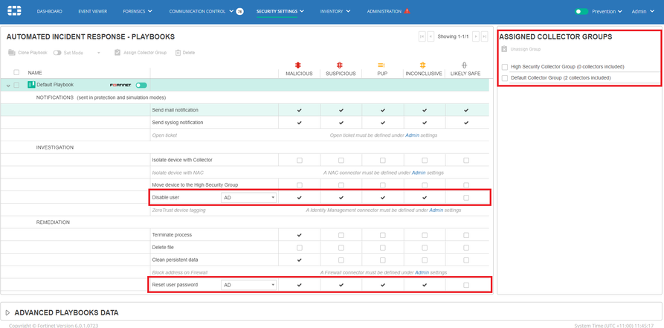Click the Assign Collector Group button
The image size is (664, 328).
(x=141, y=53)
